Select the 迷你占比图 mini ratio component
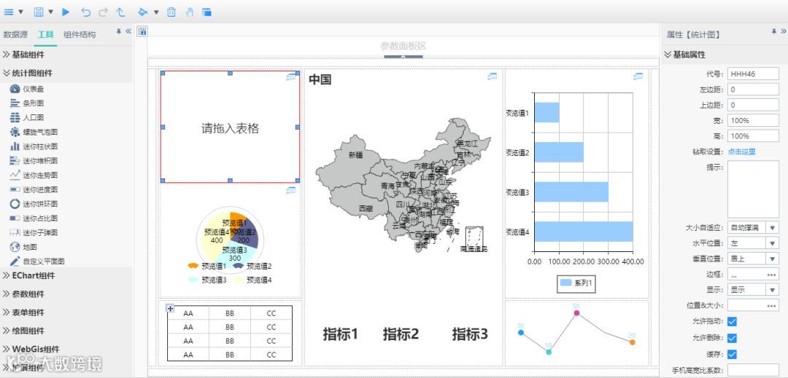788x378 pixels. pyautogui.click(x=34, y=218)
